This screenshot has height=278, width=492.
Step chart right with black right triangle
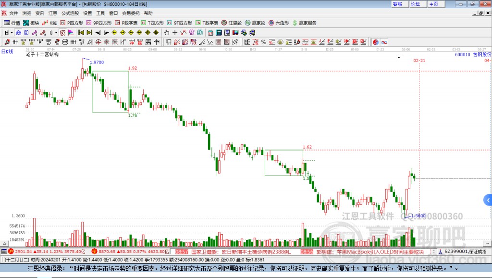[x=106, y=32]
